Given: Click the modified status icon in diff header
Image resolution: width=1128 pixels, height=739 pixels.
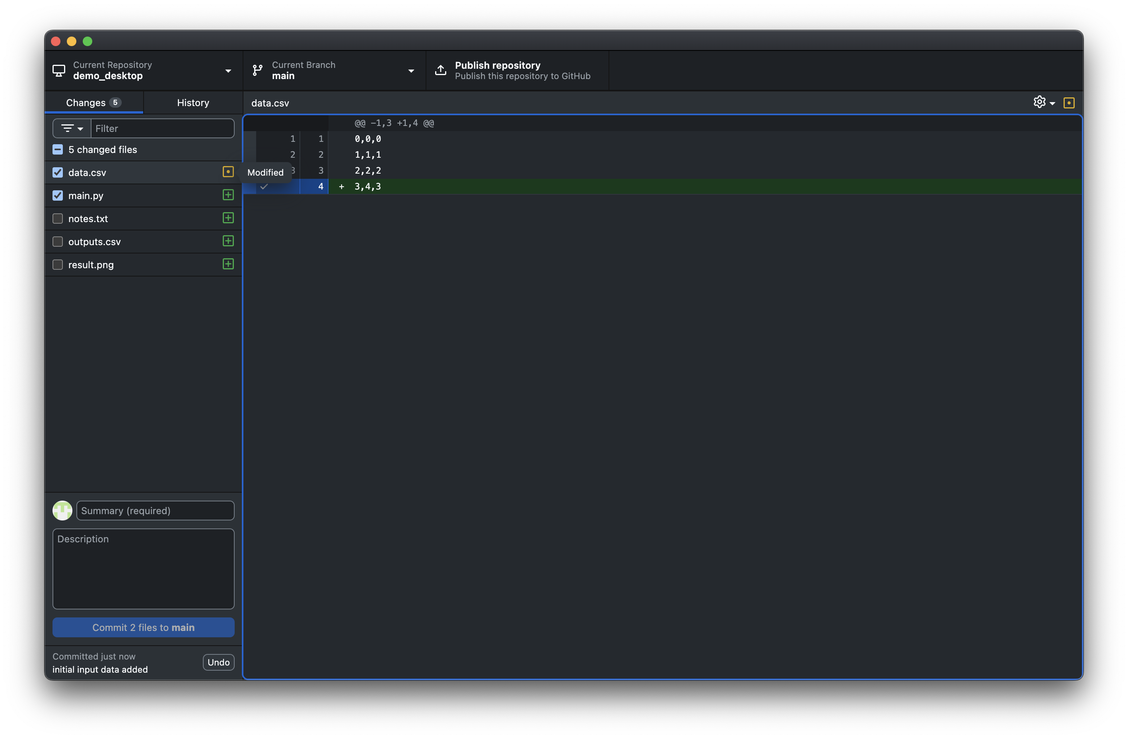Looking at the screenshot, I should [1069, 103].
